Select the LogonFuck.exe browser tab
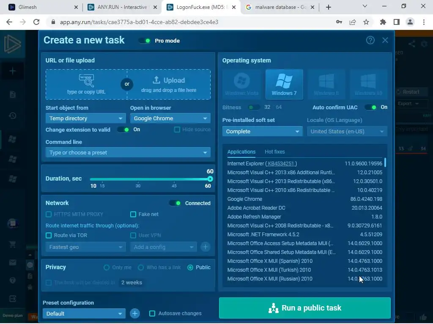This screenshot has height=324, width=433. 201,7
